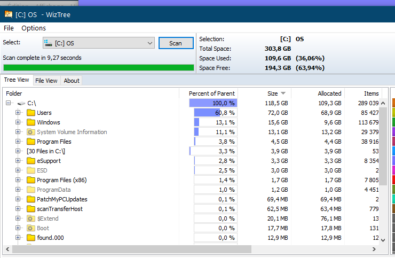
Task: Click the Users folder icon
Action: point(31,113)
